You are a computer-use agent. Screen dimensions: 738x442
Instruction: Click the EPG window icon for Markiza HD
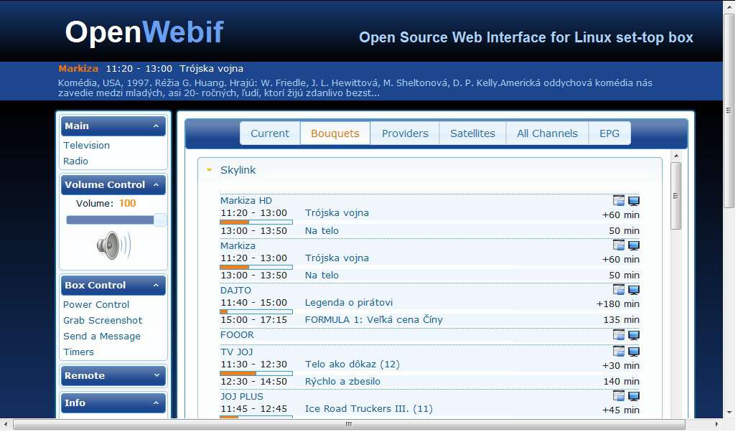click(x=618, y=201)
